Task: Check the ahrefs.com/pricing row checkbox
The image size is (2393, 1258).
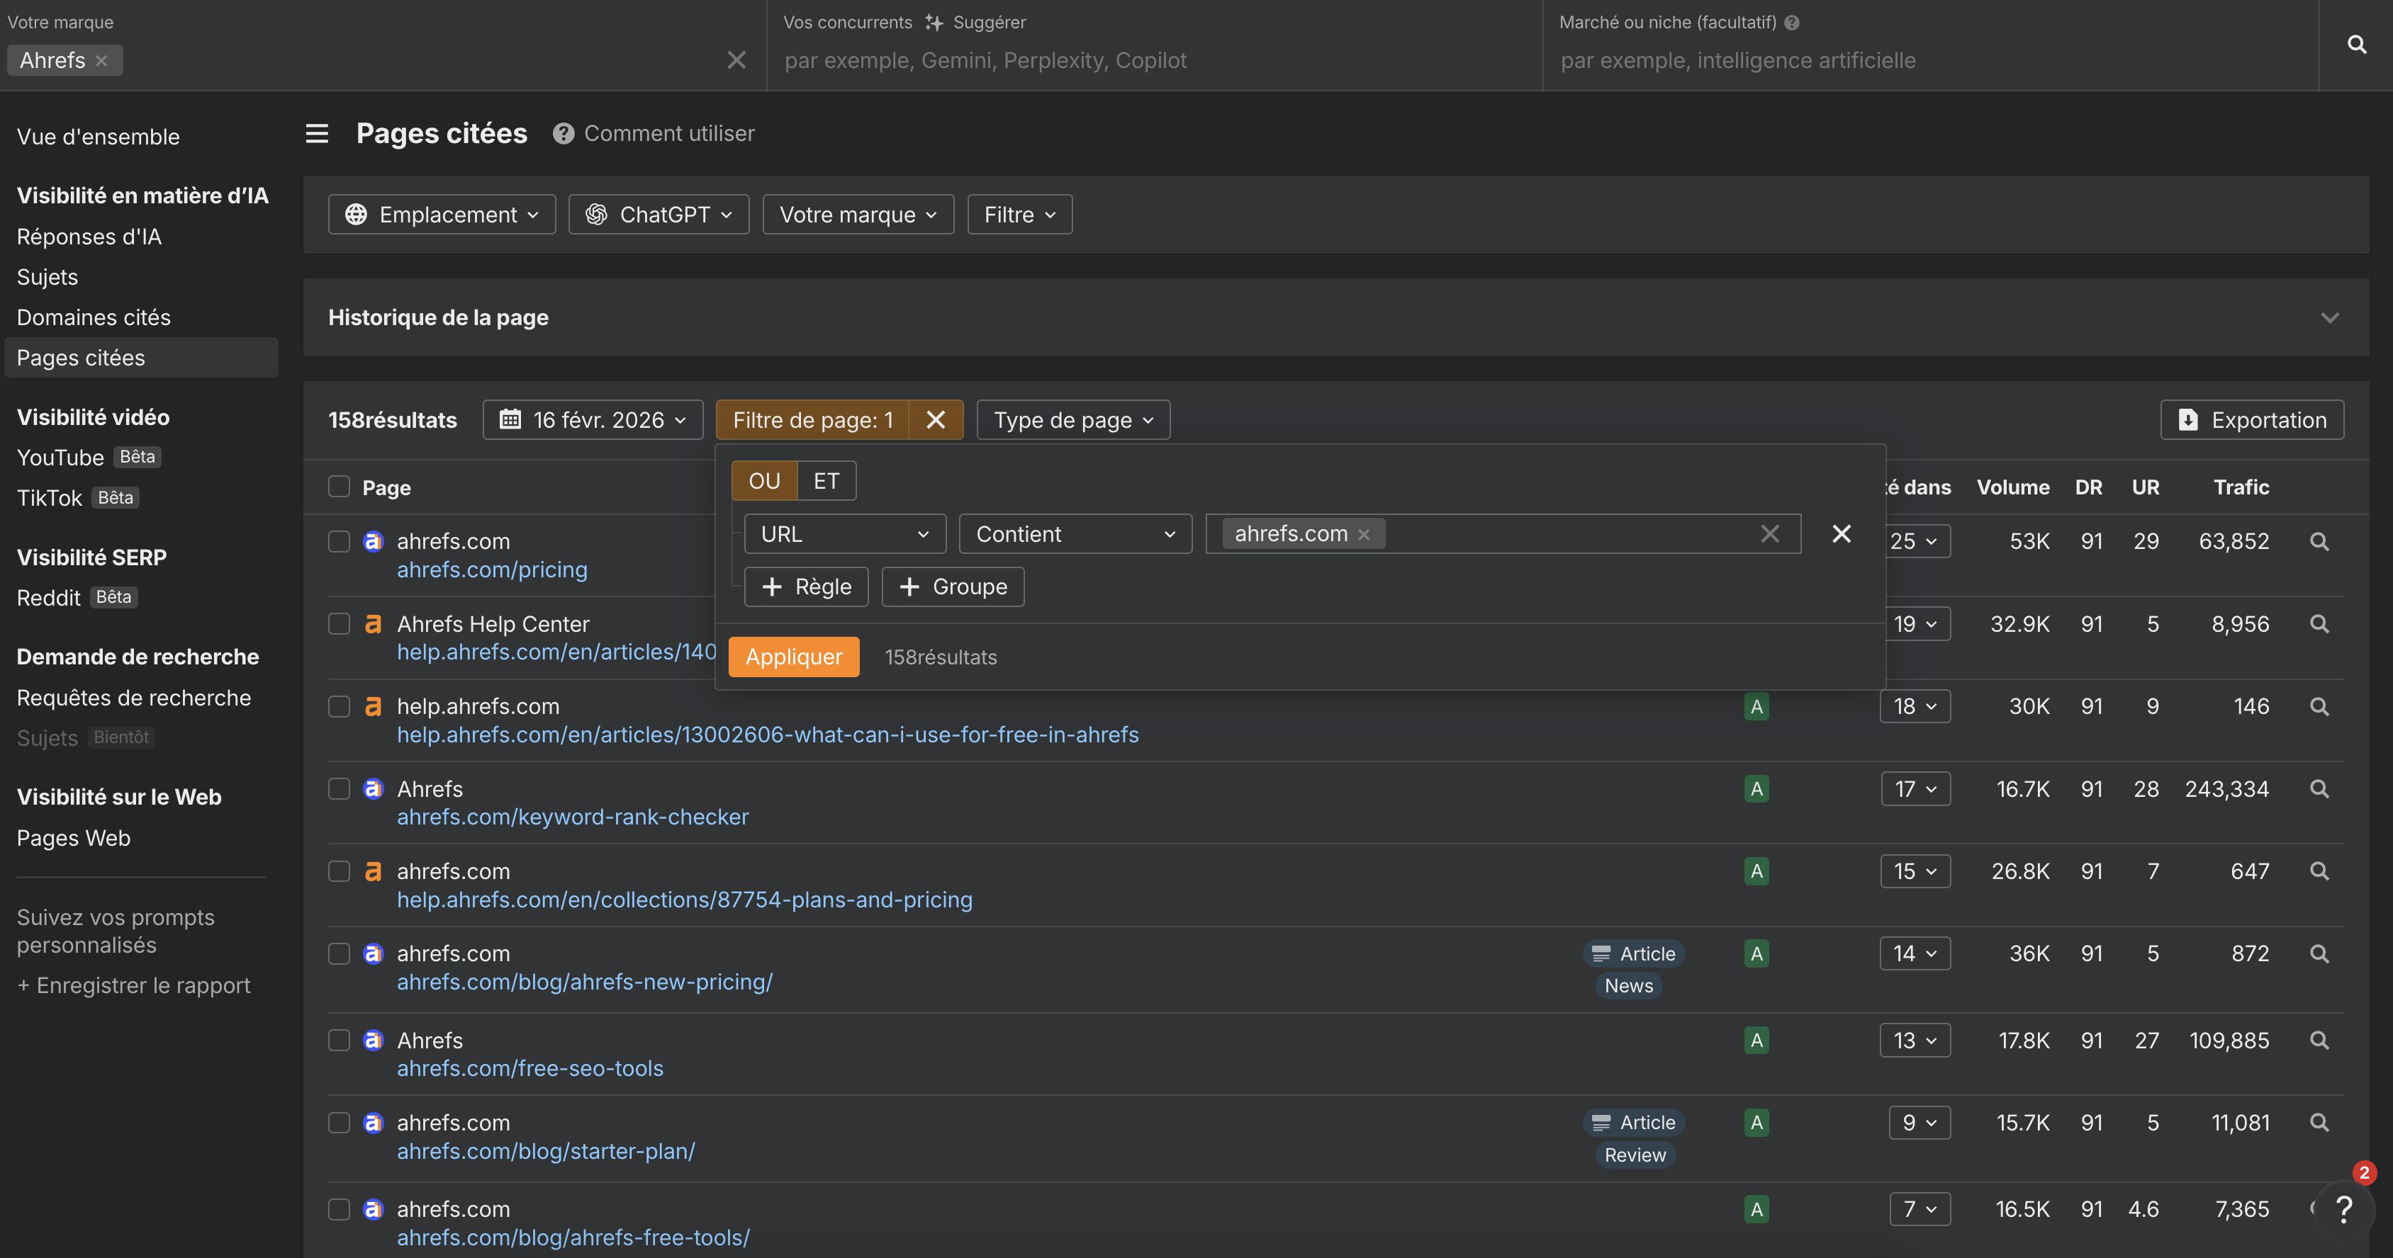Action: click(x=339, y=541)
